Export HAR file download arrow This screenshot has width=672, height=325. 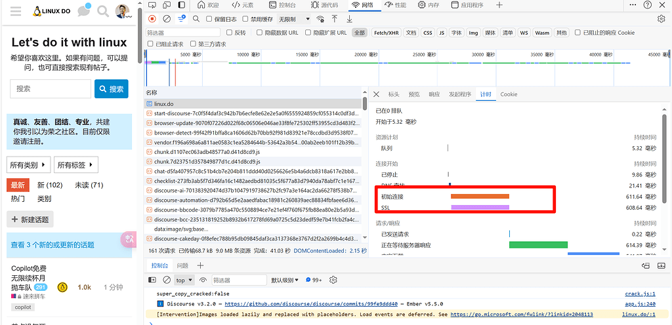349,19
